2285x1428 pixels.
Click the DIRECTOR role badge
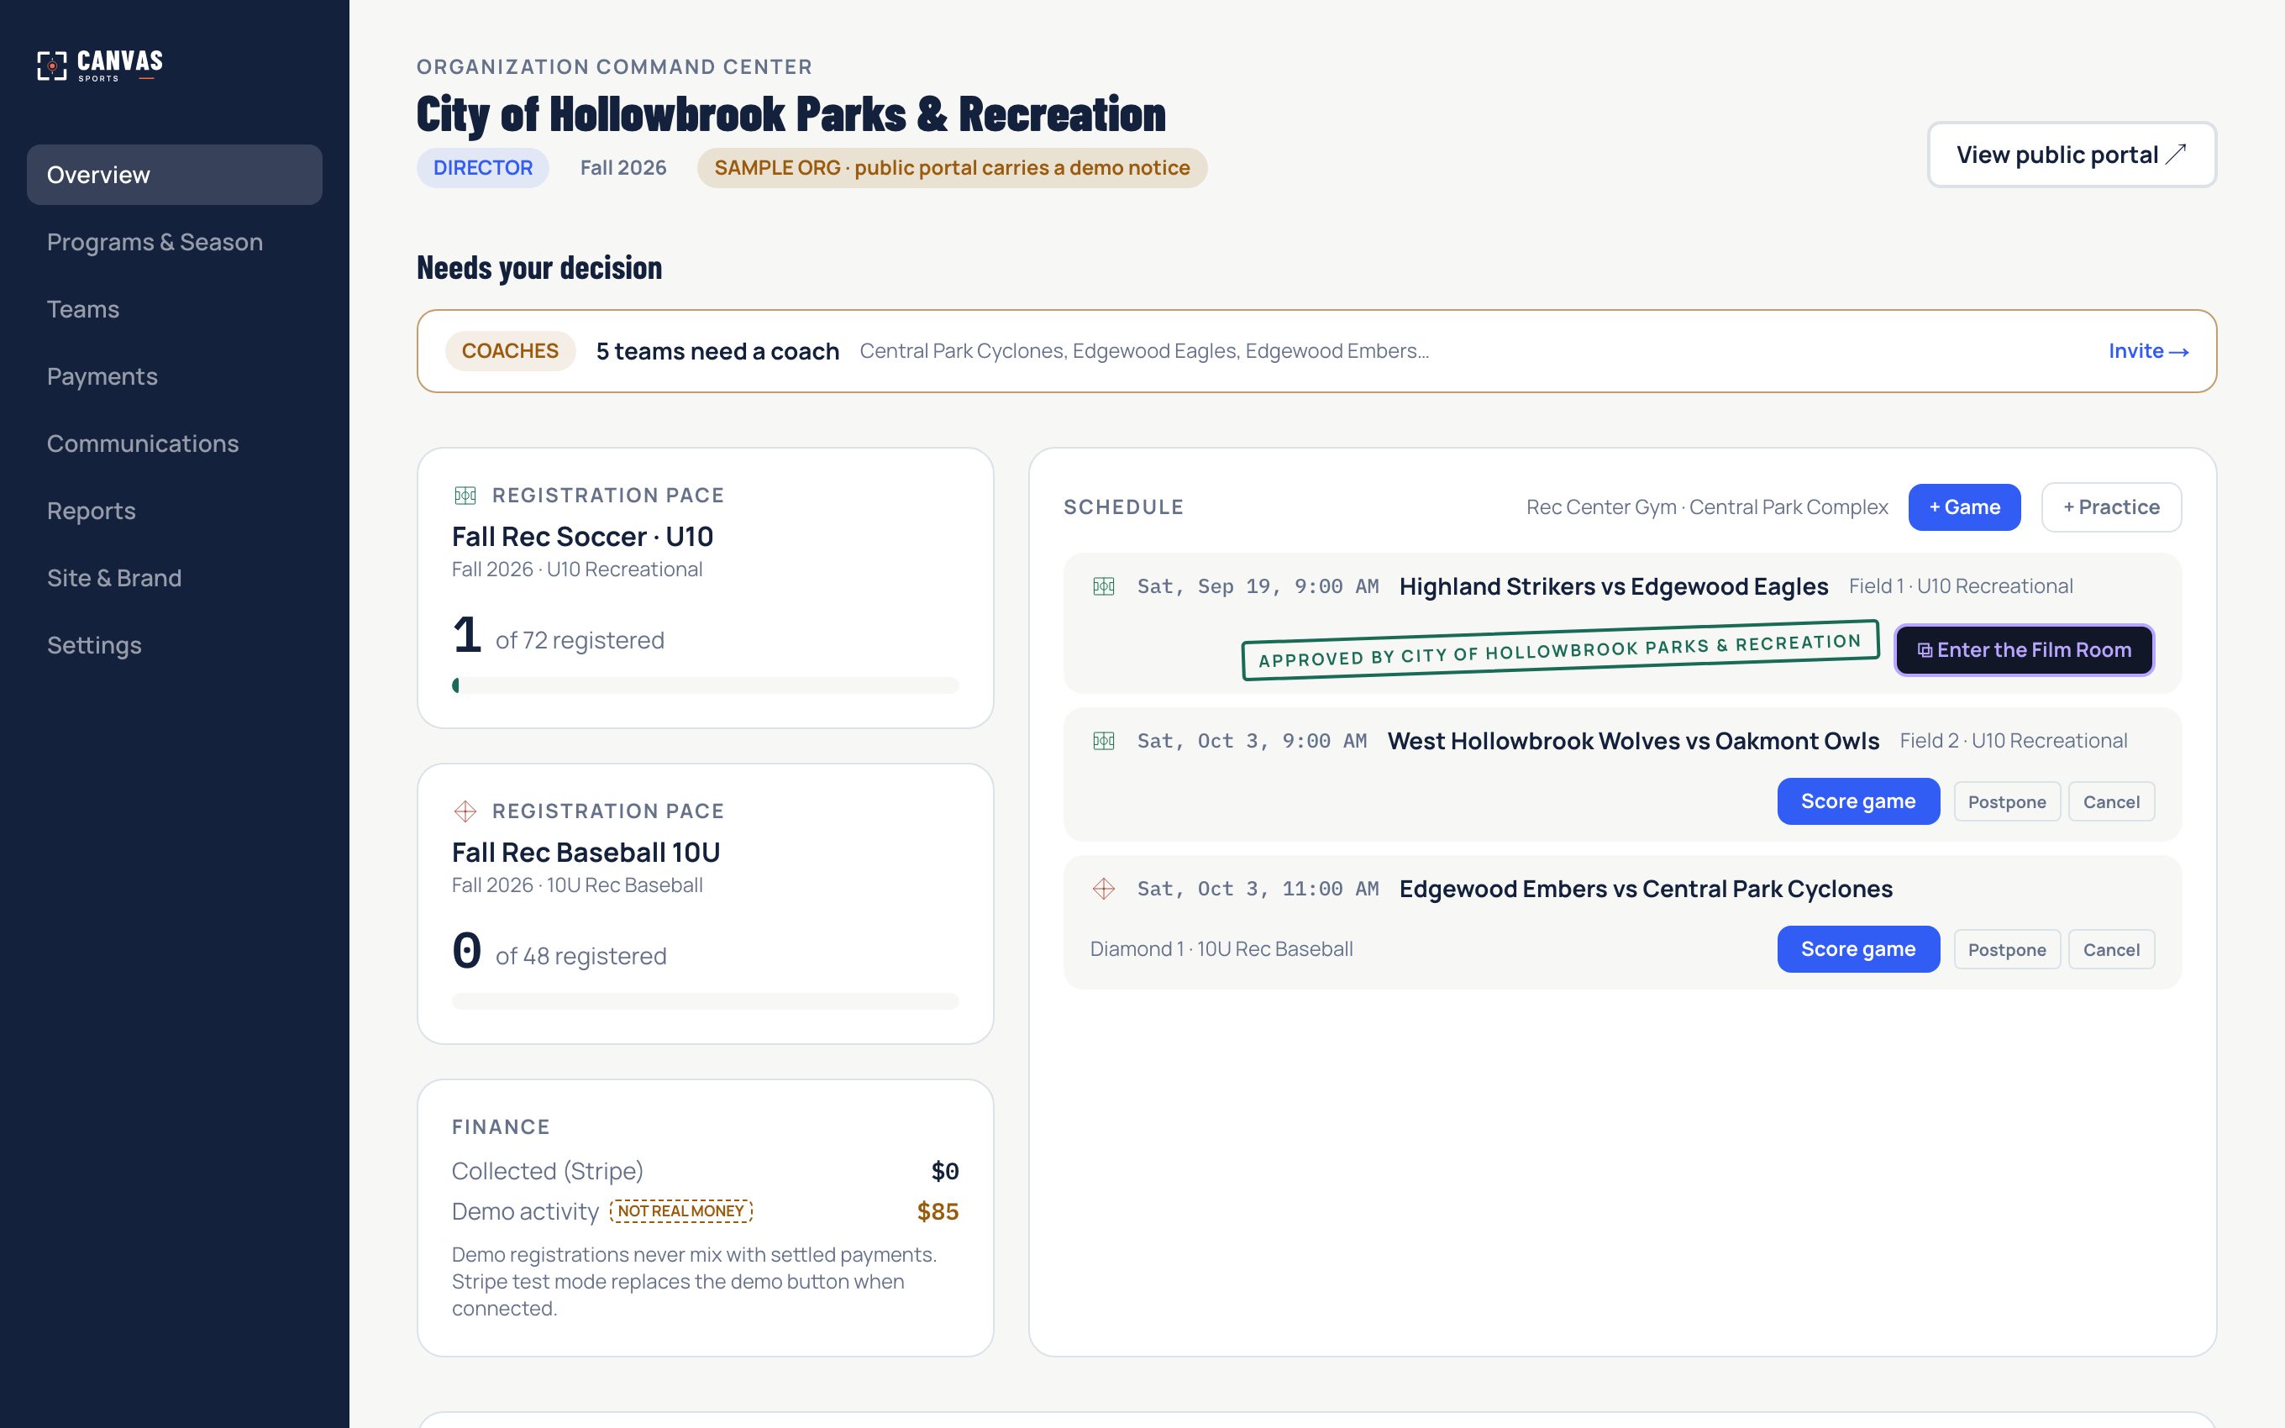coord(482,168)
